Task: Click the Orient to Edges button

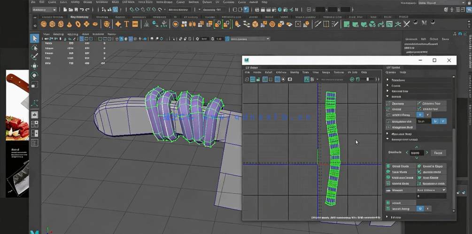Action: (x=432, y=166)
